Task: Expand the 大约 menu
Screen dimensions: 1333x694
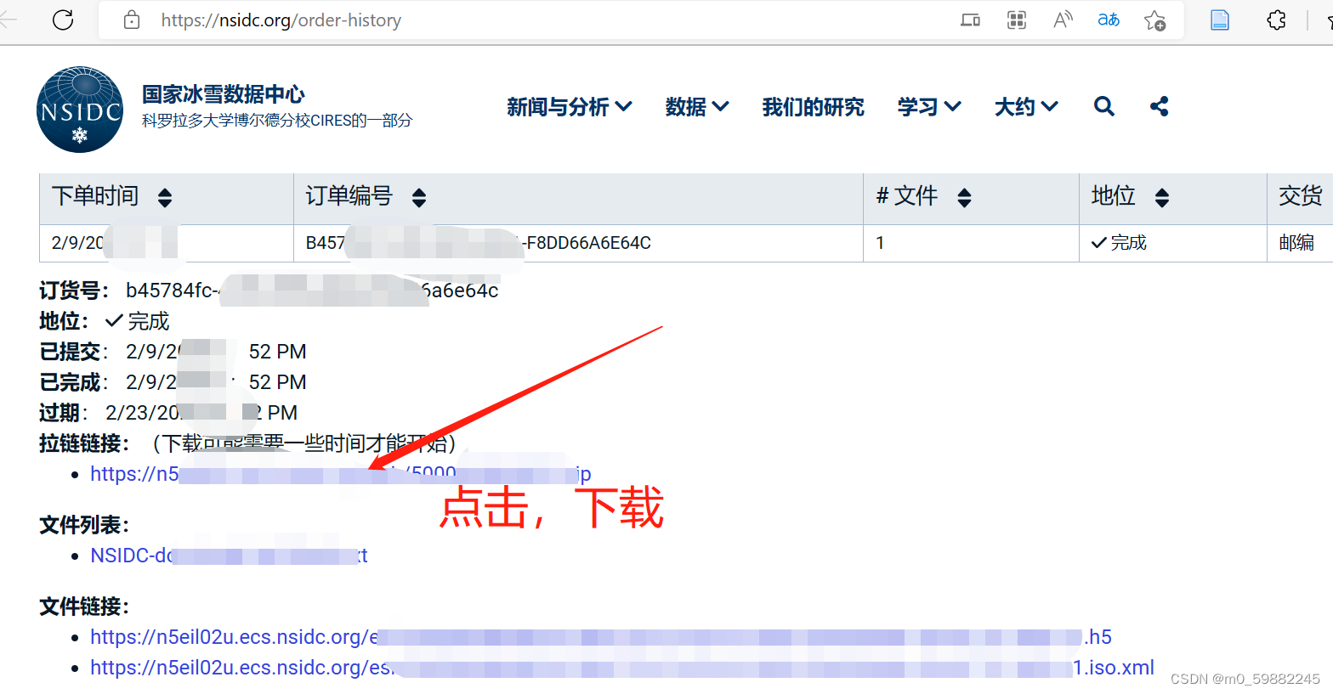Action: [x=1025, y=106]
